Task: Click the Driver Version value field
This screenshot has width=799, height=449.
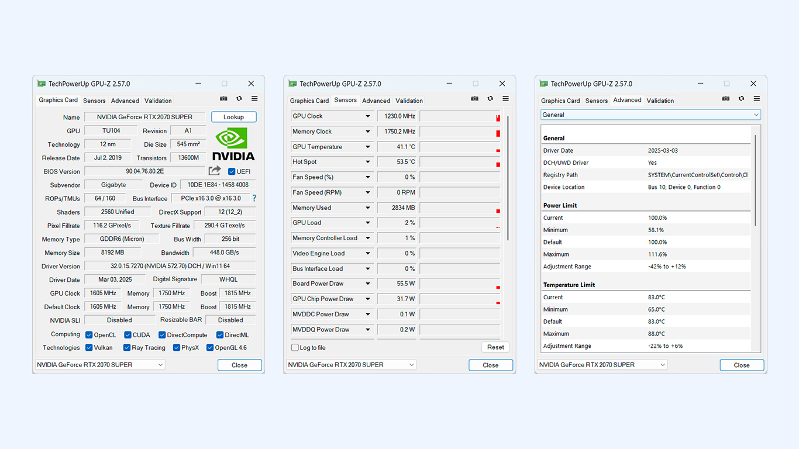Action: coord(170,266)
